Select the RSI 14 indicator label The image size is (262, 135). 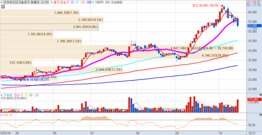pos(8,115)
